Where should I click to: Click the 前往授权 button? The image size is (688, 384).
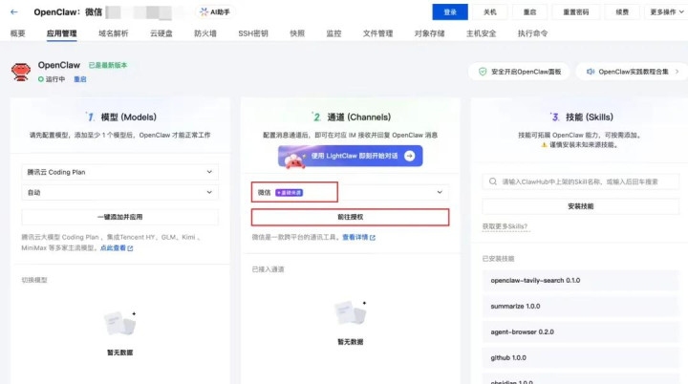click(350, 217)
